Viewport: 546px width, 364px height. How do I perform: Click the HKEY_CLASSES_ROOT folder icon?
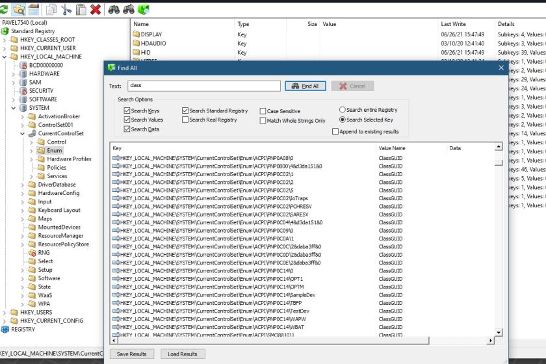point(14,40)
